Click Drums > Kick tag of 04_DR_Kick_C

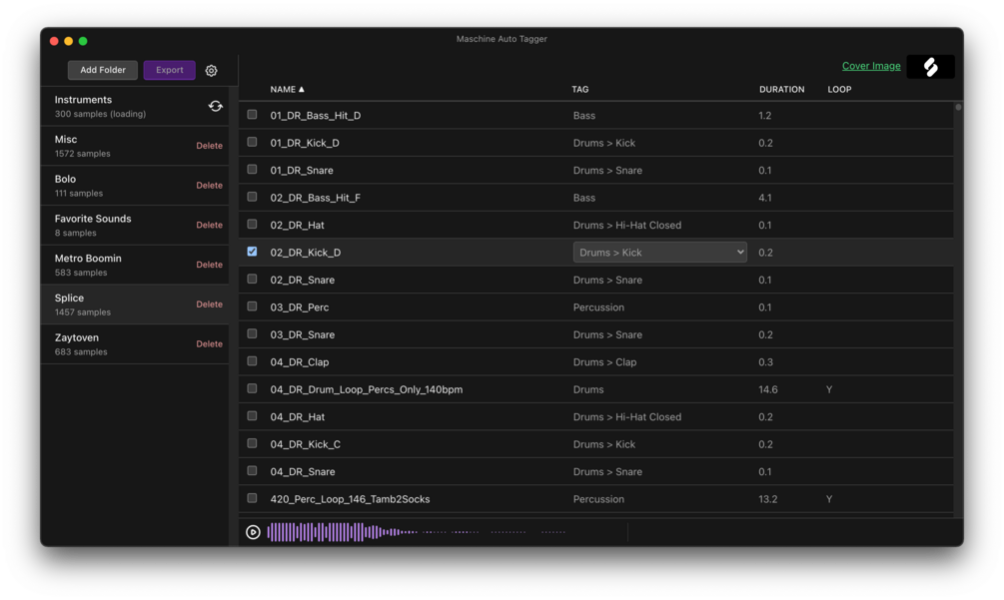click(x=603, y=444)
